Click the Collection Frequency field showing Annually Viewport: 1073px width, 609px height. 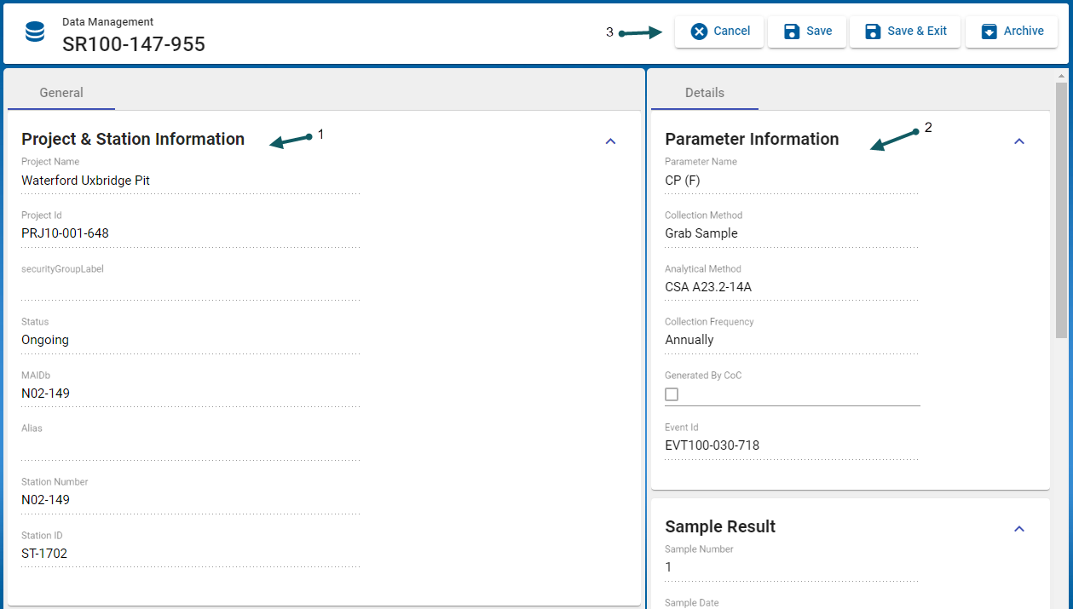[791, 340]
